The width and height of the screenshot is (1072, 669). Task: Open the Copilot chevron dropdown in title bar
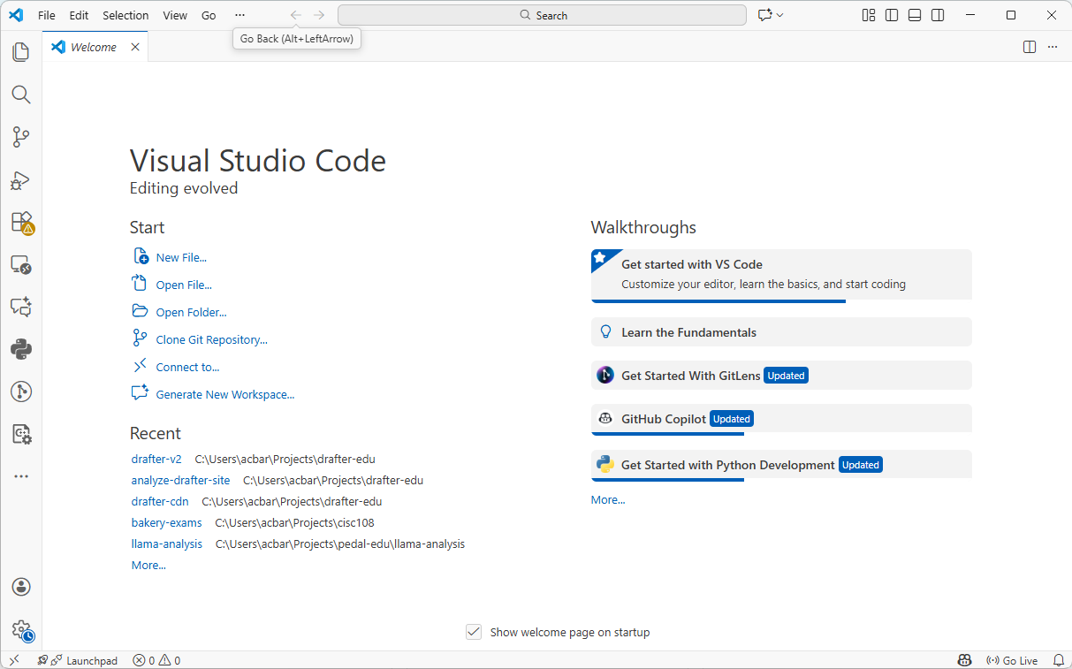779,15
